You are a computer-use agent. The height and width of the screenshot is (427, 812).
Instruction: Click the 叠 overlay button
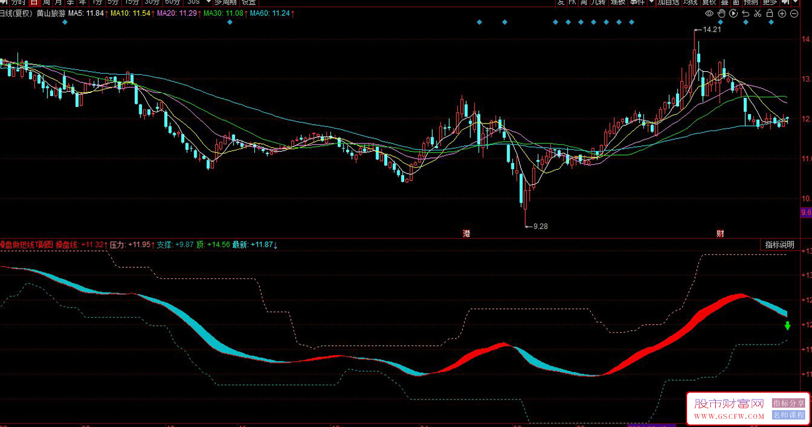pyautogui.click(x=724, y=2)
